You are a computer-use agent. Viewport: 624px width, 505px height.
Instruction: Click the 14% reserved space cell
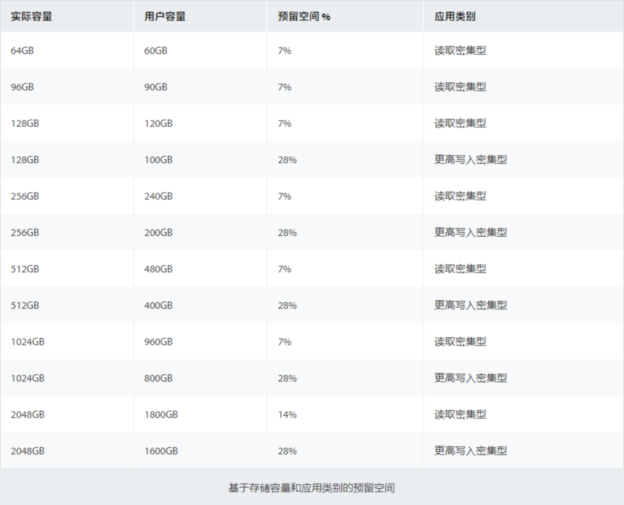[x=288, y=414]
